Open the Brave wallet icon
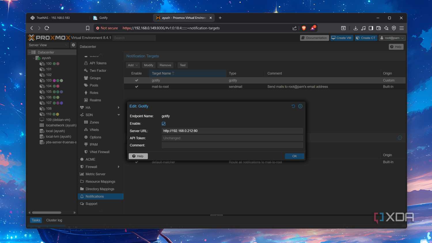 coord(378,28)
